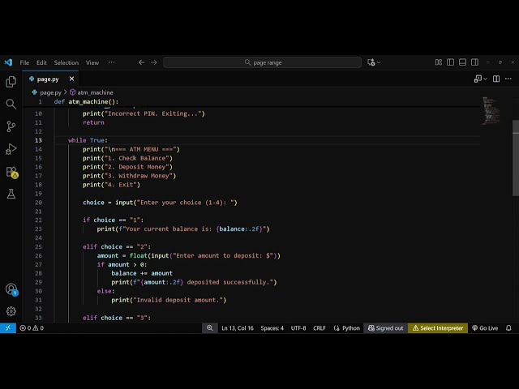Click the code minimap preview
519x389 pixels.
491,110
